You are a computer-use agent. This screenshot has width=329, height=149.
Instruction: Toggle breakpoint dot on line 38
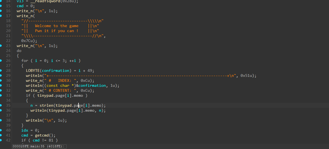click(x=1, y=120)
